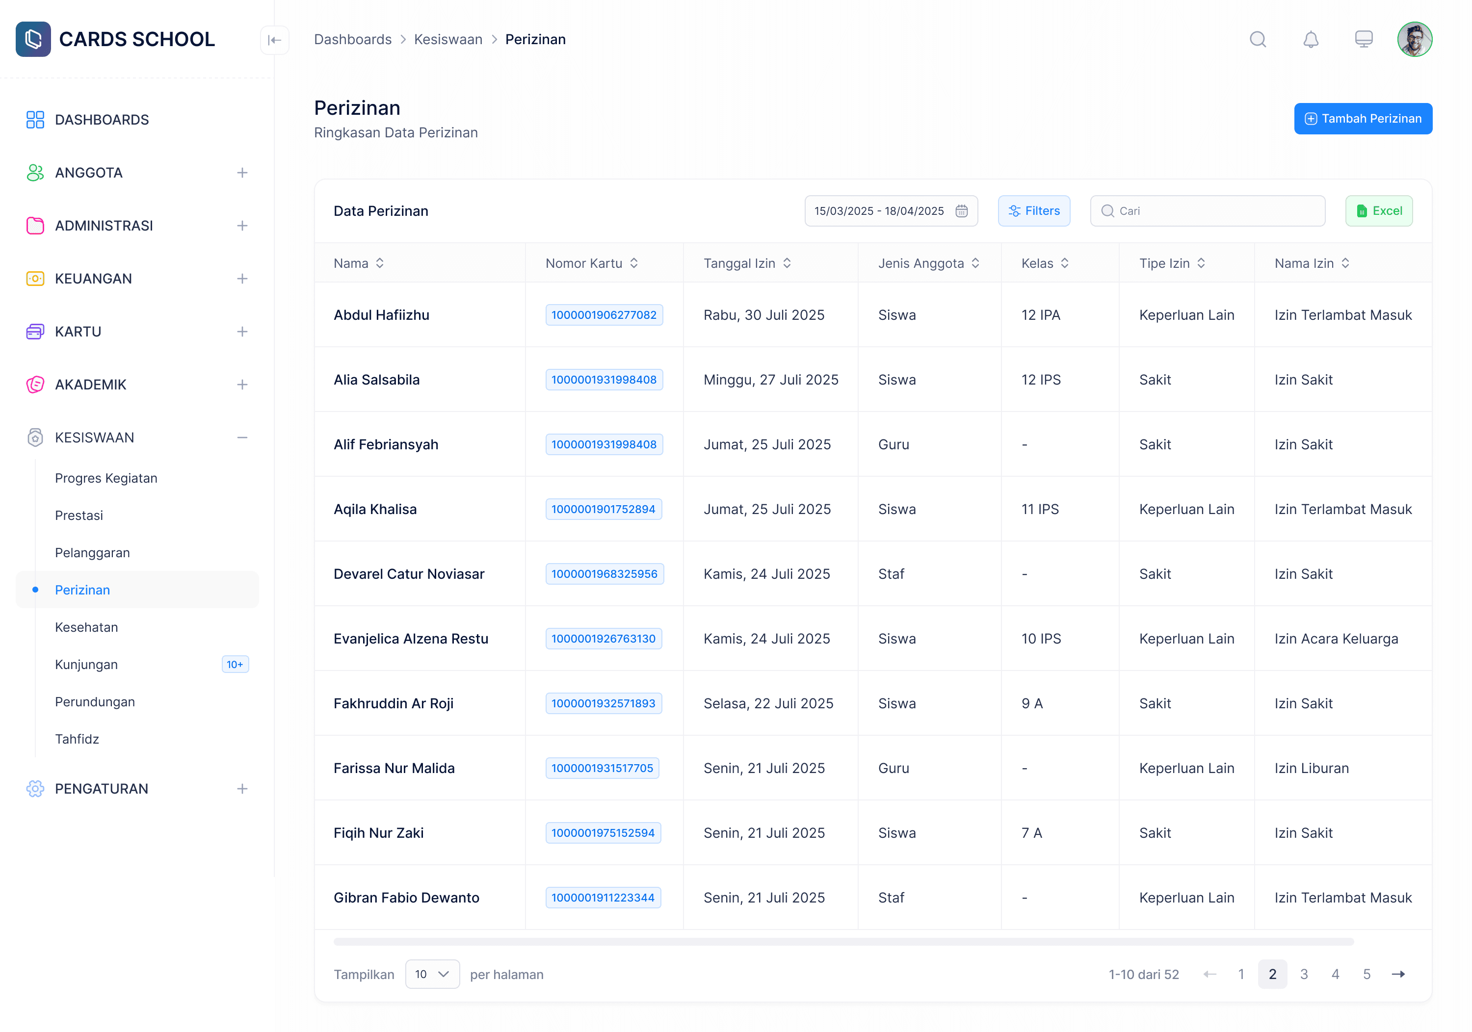Image resolution: width=1472 pixels, height=1032 pixels.
Task: Click the Cards School logo icon
Action: (33, 39)
